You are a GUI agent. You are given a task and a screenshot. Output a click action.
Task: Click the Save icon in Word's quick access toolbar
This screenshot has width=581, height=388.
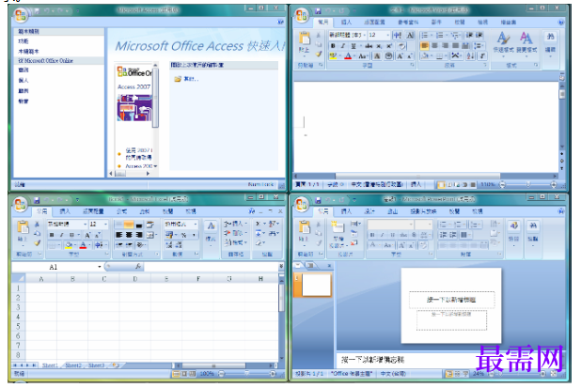click(x=318, y=11)
